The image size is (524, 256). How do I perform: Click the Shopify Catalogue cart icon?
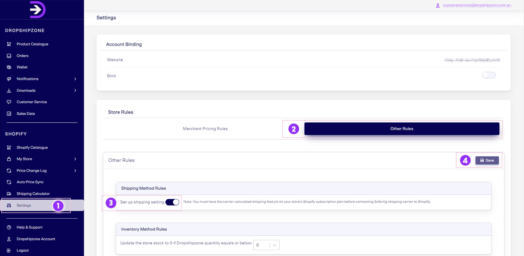pyautogui.click(x=9, y=148)
